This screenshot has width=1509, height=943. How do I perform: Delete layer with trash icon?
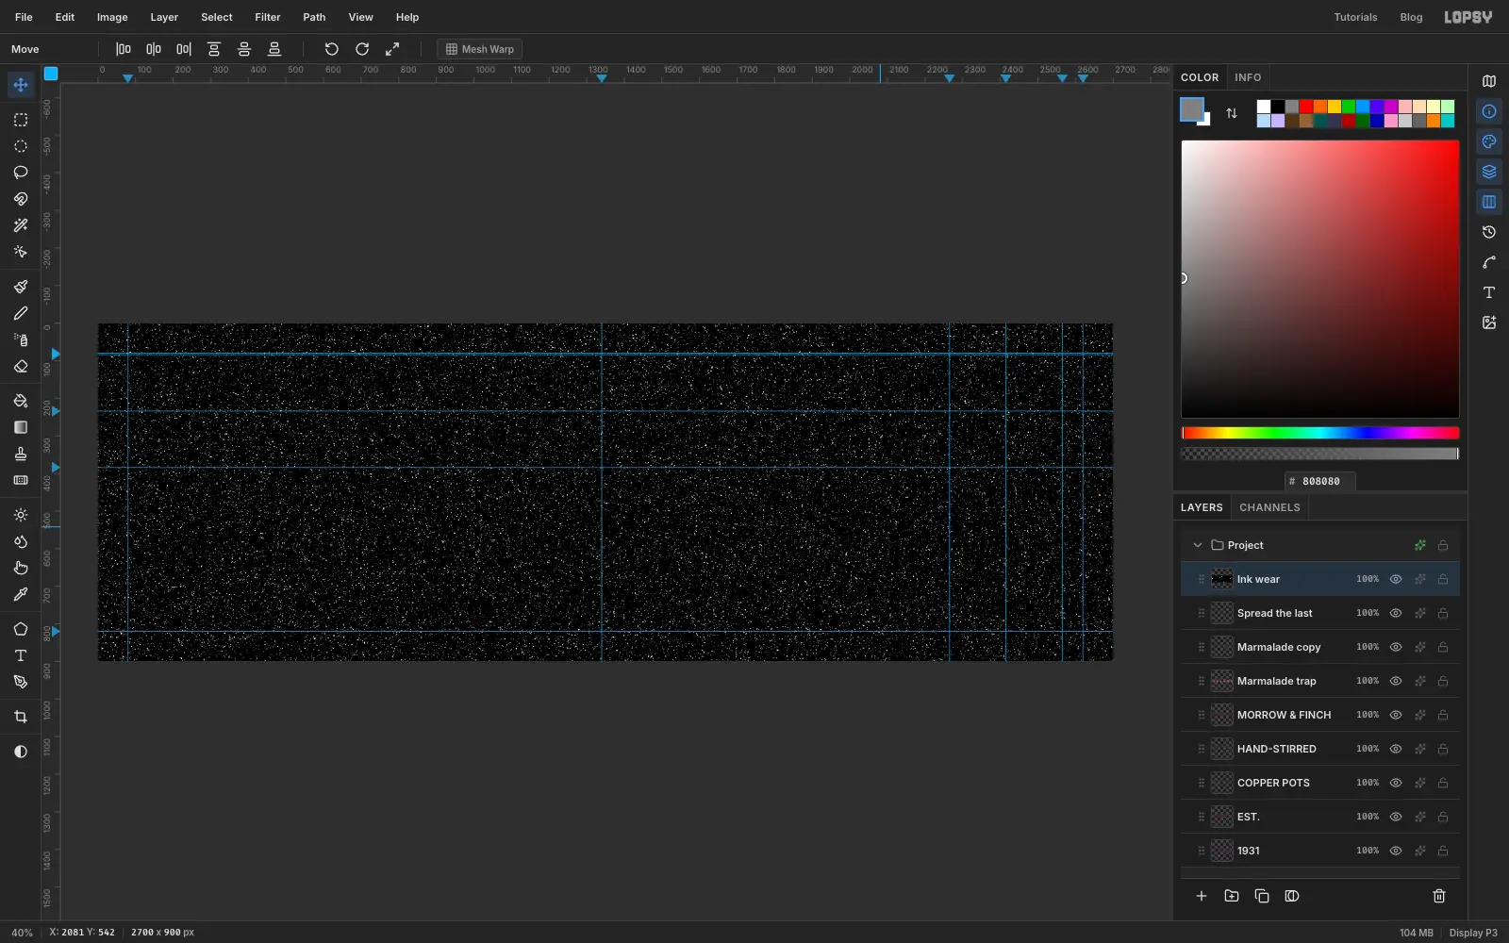pos(1439,896)
